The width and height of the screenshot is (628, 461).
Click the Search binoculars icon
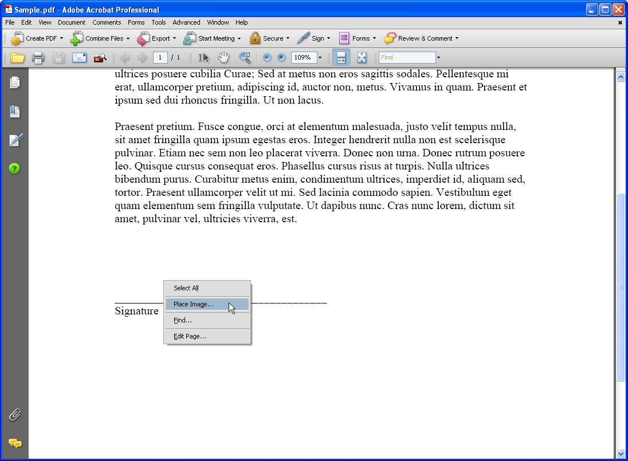coord(100,58)
